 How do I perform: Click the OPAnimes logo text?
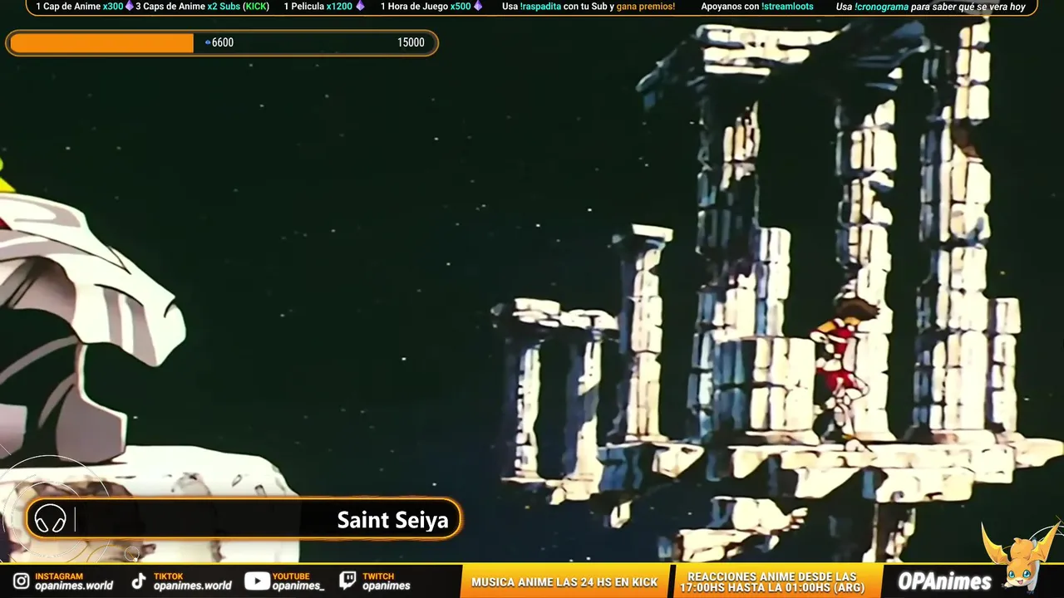[x=944, y=581]
